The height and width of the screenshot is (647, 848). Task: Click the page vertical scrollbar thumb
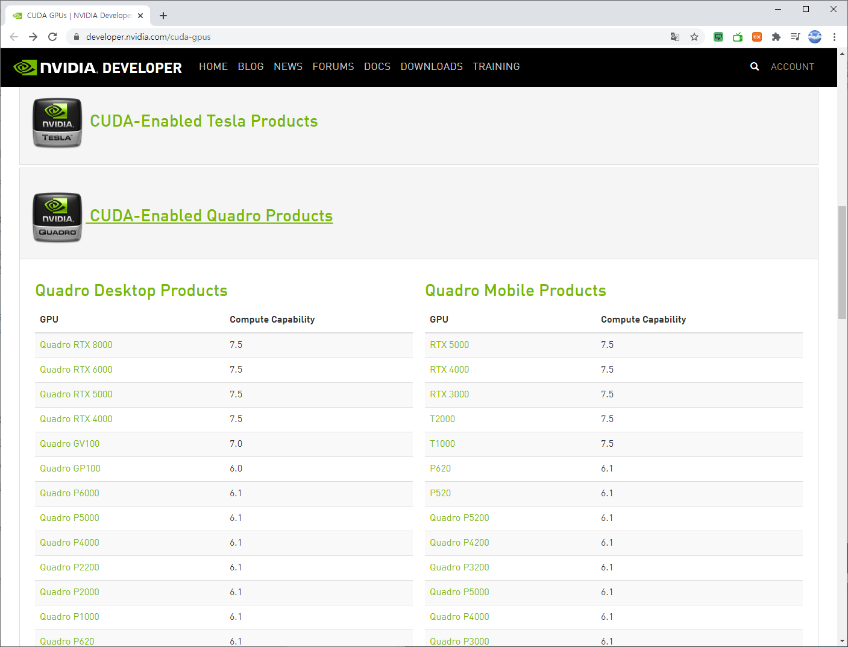(842, 262)
